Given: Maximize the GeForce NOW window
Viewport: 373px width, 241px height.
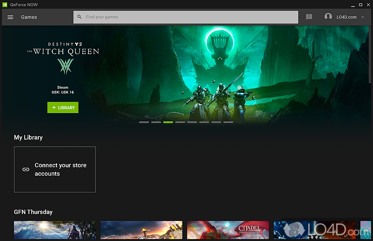Looking at the screenshot, I should [360, 5].
